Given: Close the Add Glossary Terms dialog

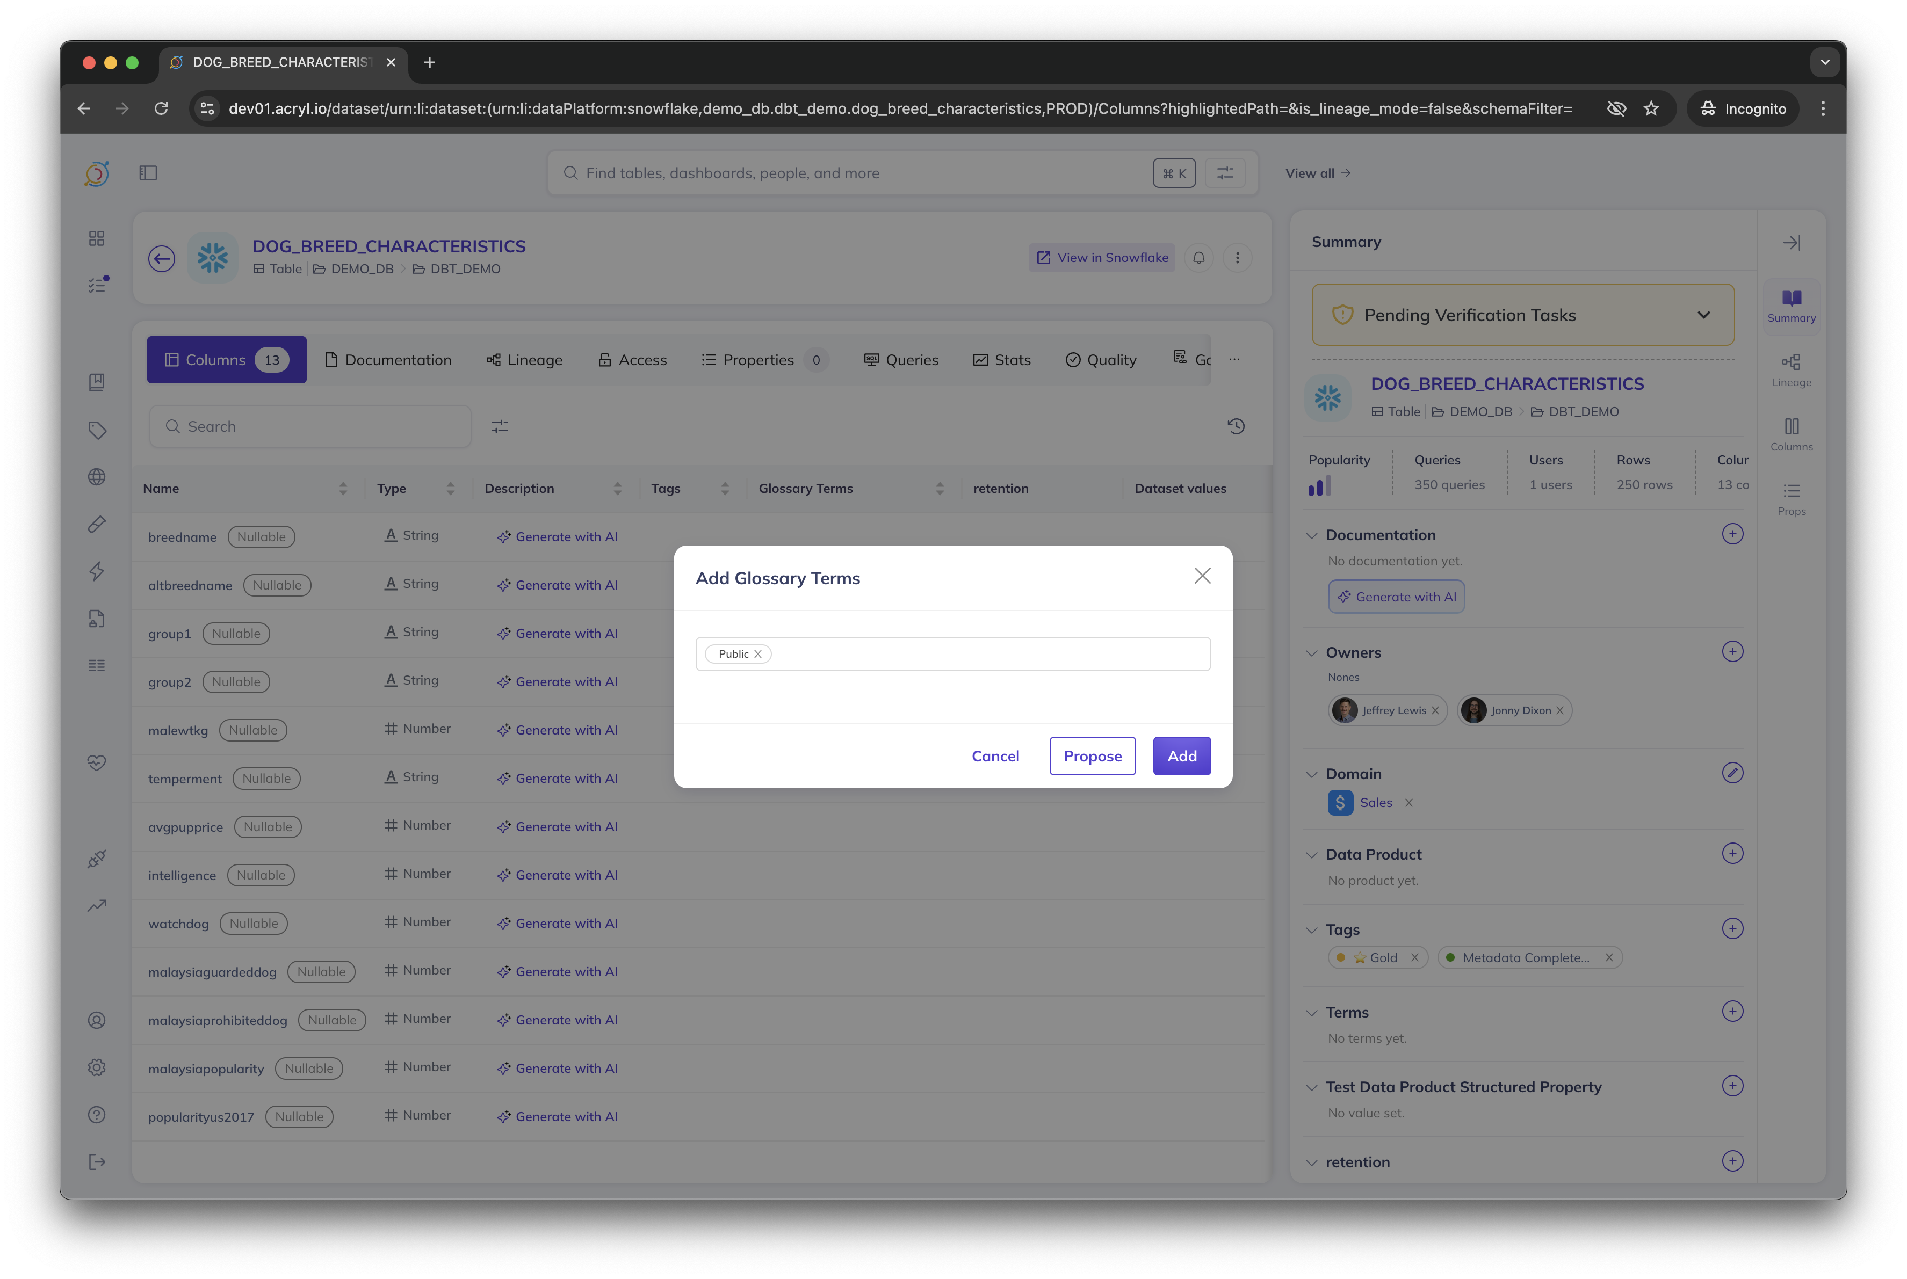Looking at the screenshot, I should click(1202, 576).
